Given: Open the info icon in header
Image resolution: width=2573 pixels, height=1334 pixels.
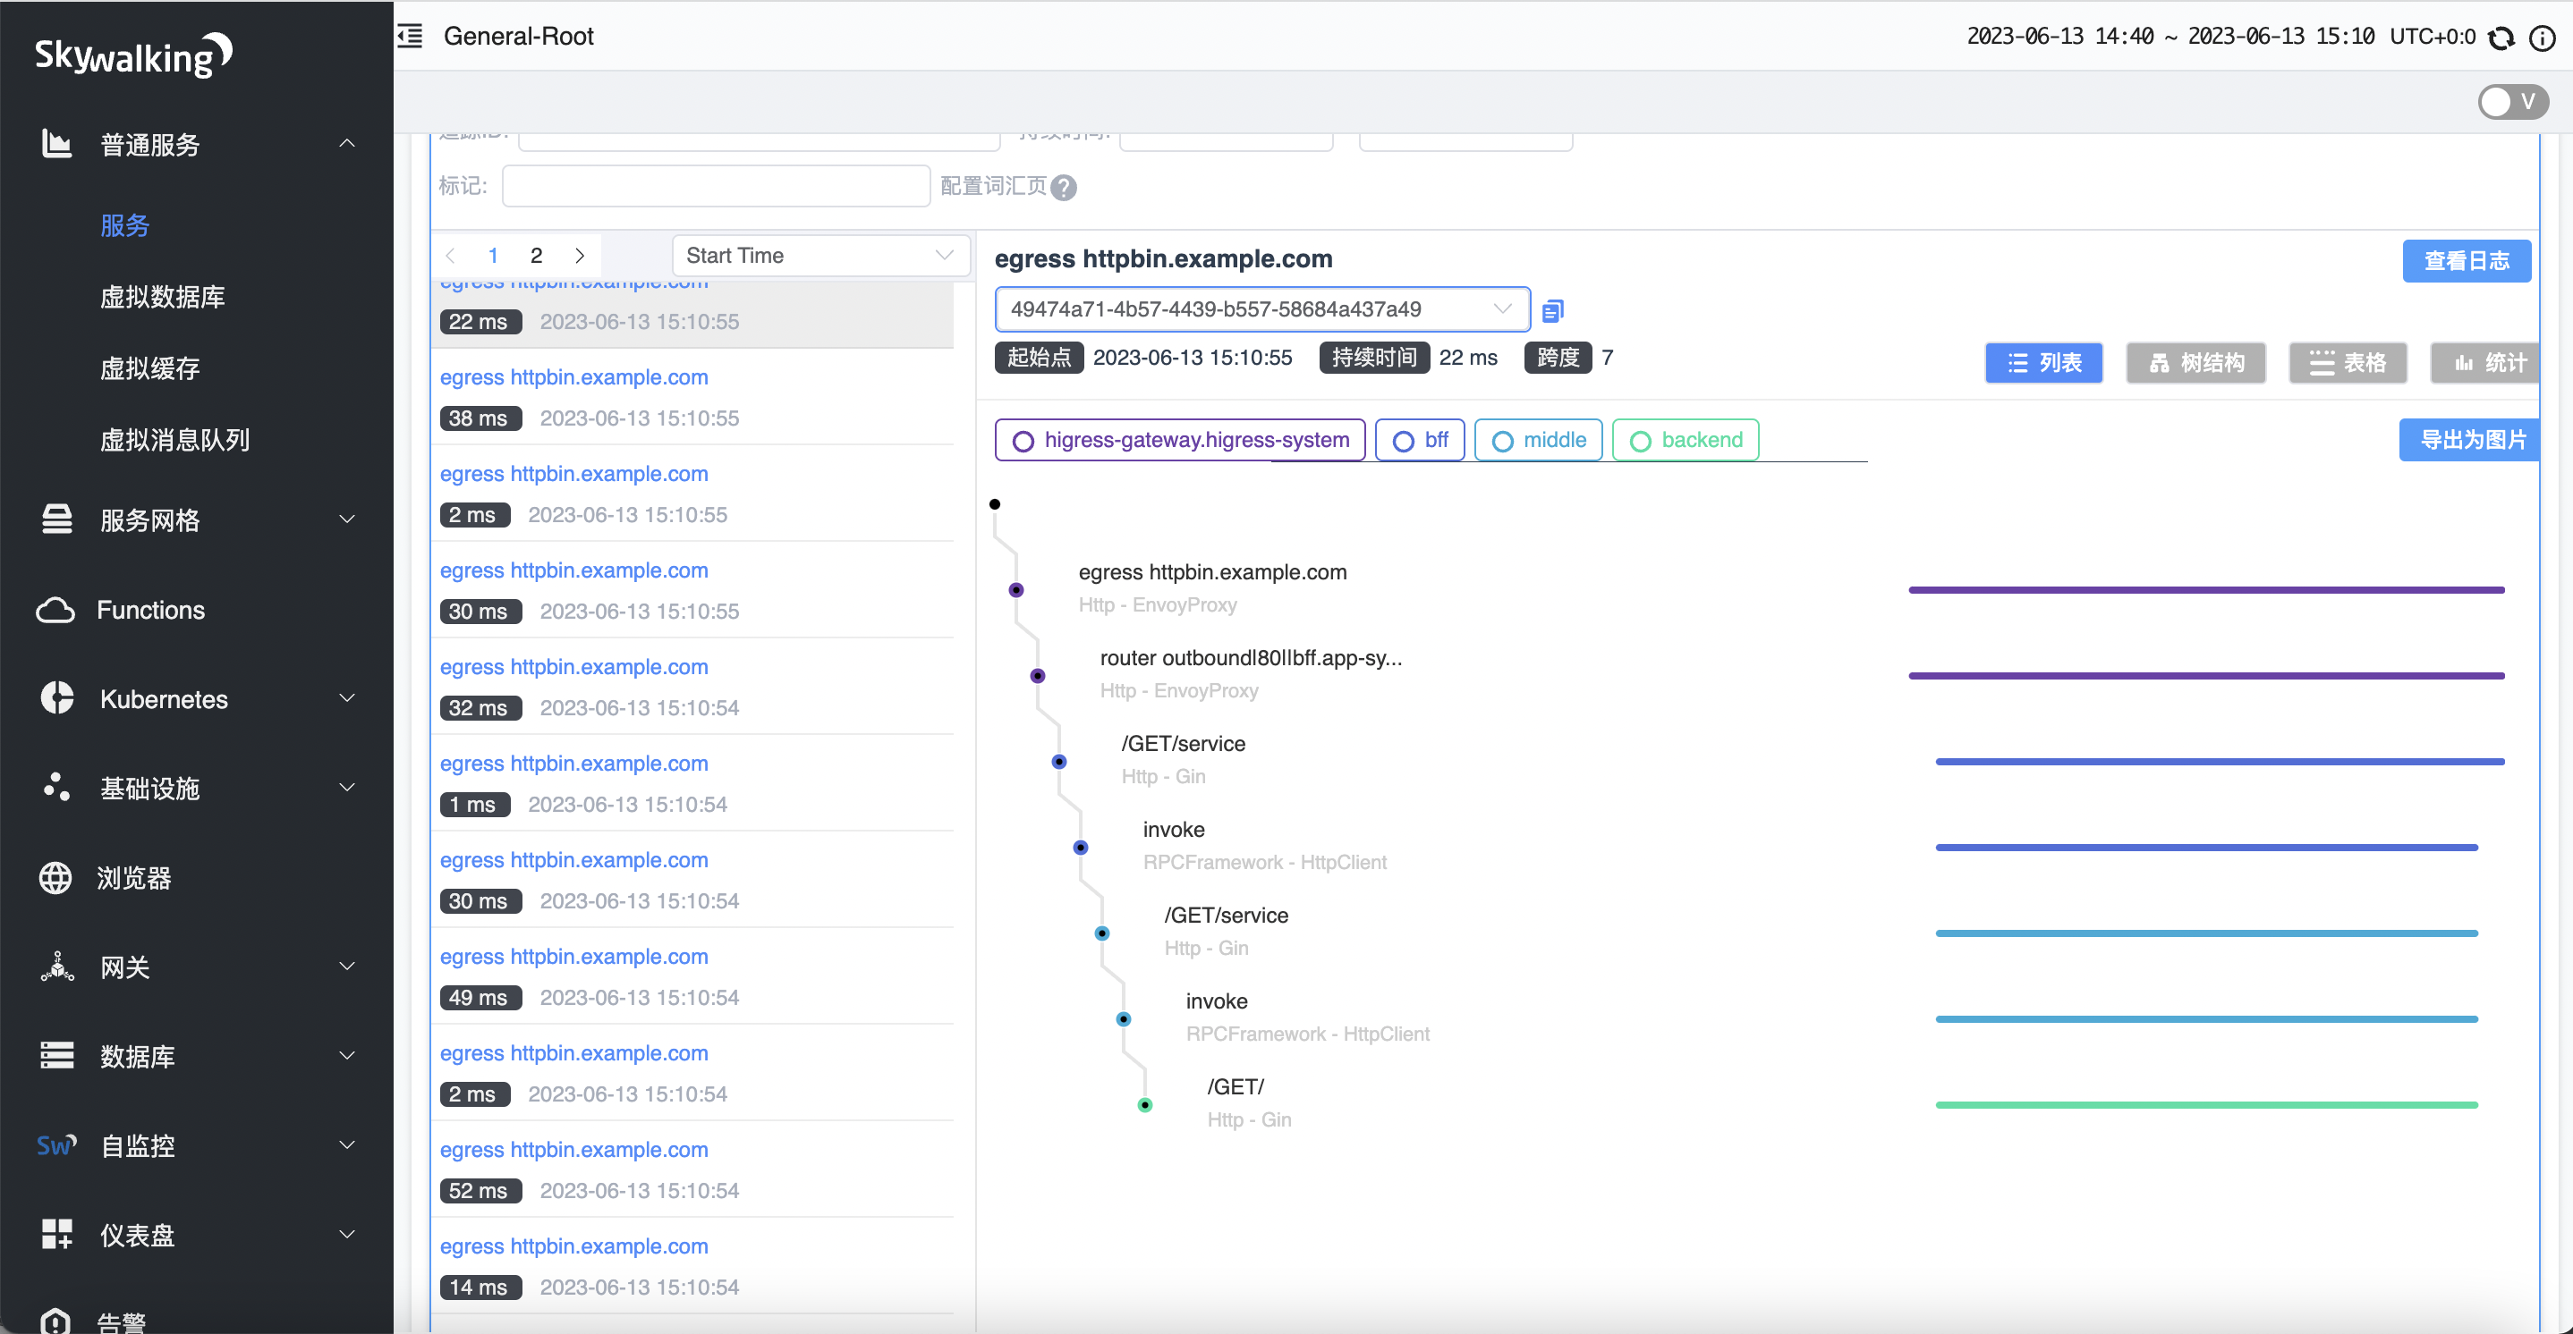Looking at the screenshot, I should (x=2541, y=38).
